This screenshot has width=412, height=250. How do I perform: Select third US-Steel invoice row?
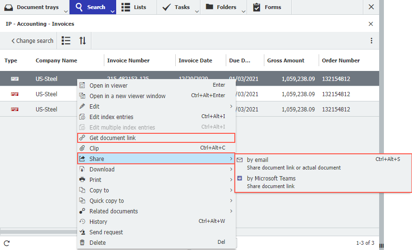(46, 109)
